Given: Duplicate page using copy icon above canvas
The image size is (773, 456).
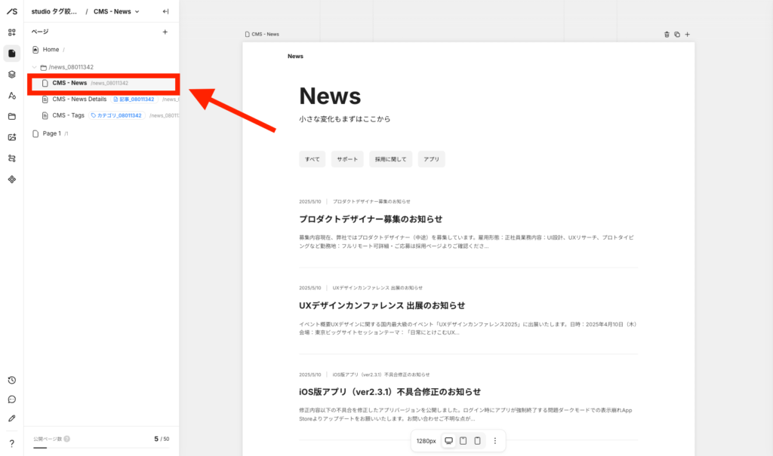Looking at the screenshot, I should click(677, 35).
